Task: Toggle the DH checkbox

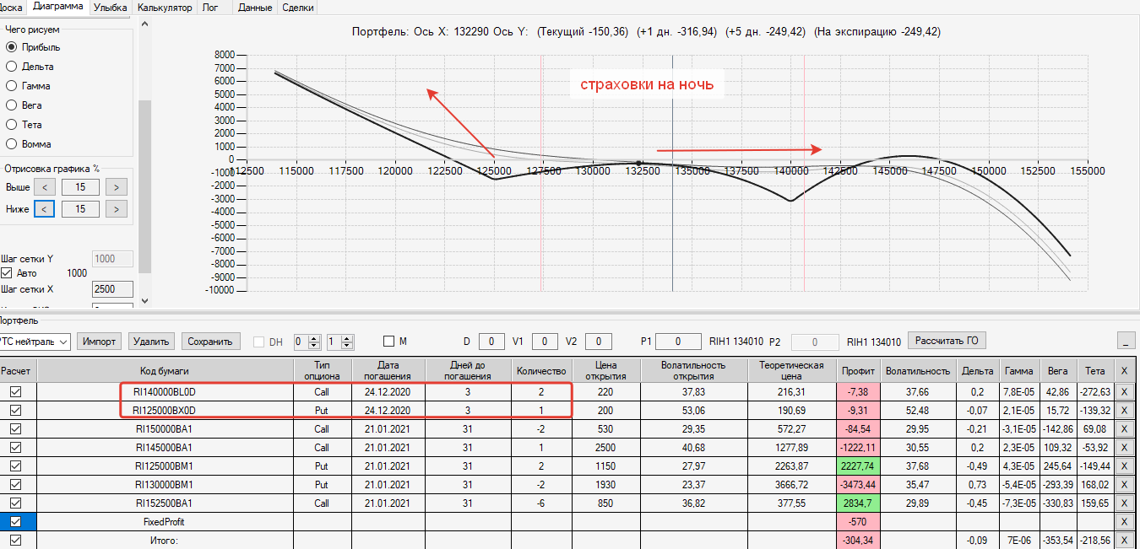Action: pyautogui.click(x=259, y=342)
